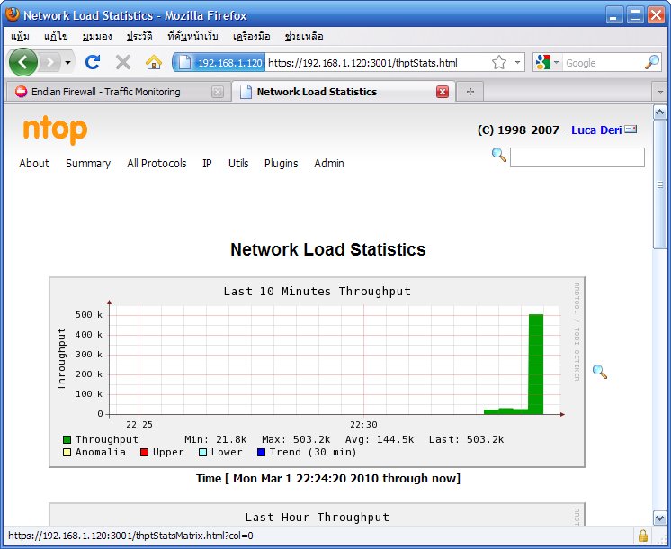Click the orange ntop logo
Viewport: 671px width, 549px height.
[x=55, y=130]
